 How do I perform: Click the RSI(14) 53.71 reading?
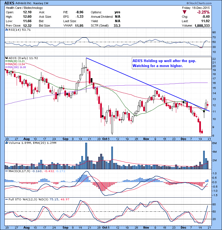click(x=20, y=30)
